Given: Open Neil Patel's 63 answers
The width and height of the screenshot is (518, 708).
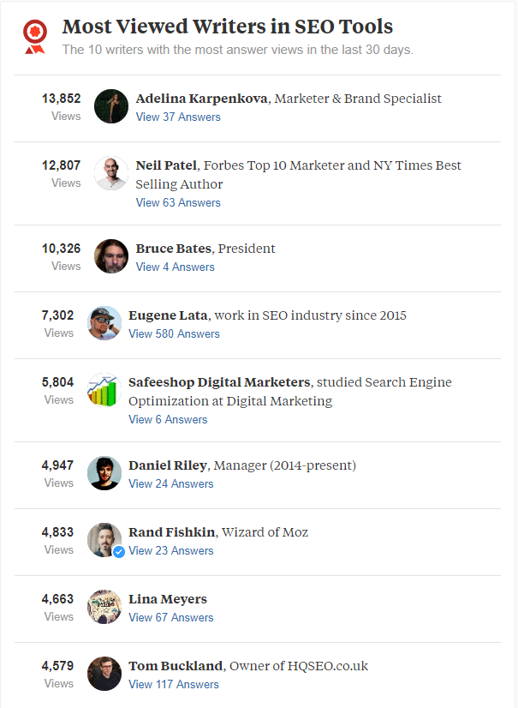Looking at the screenshot, I should (177, 202).
